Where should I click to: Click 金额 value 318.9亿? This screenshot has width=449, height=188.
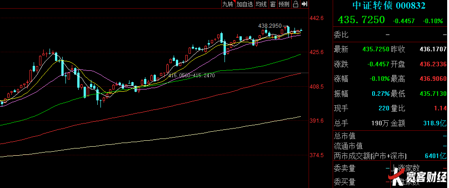pos(435,124)
